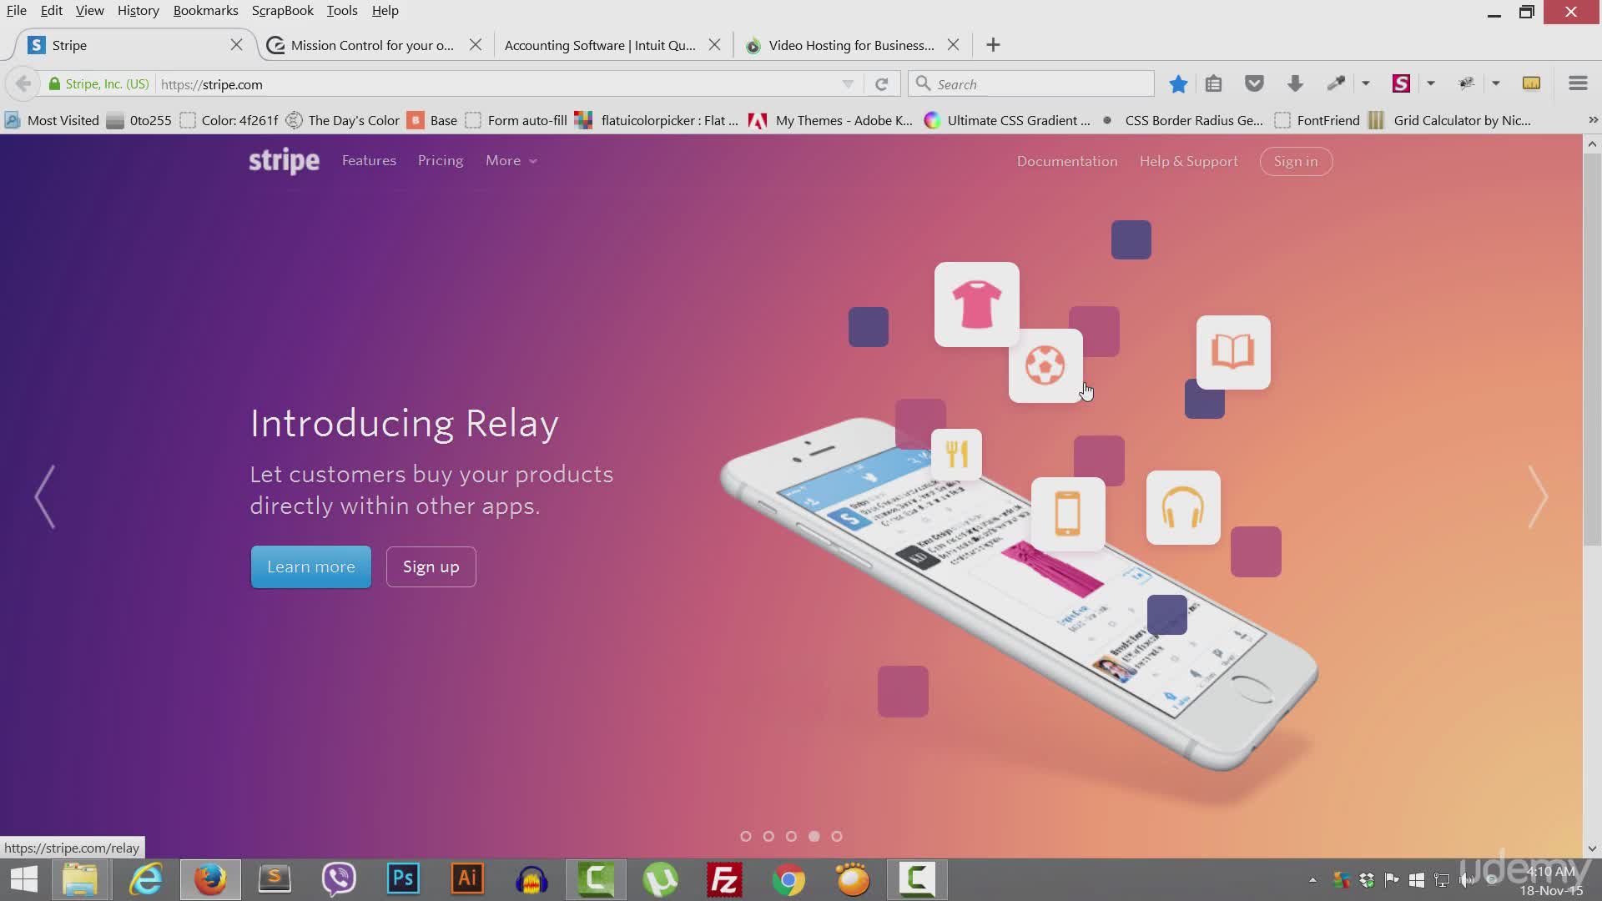Click the soccer ball app tile
Image resolution: width=1602 pixels, height=901 pixels.
1045,365
